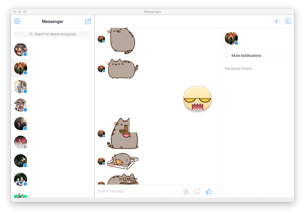Screen dimensions: 305x215
Task: Open chat with the drummer on stage avatar
Action: point(20,161)
